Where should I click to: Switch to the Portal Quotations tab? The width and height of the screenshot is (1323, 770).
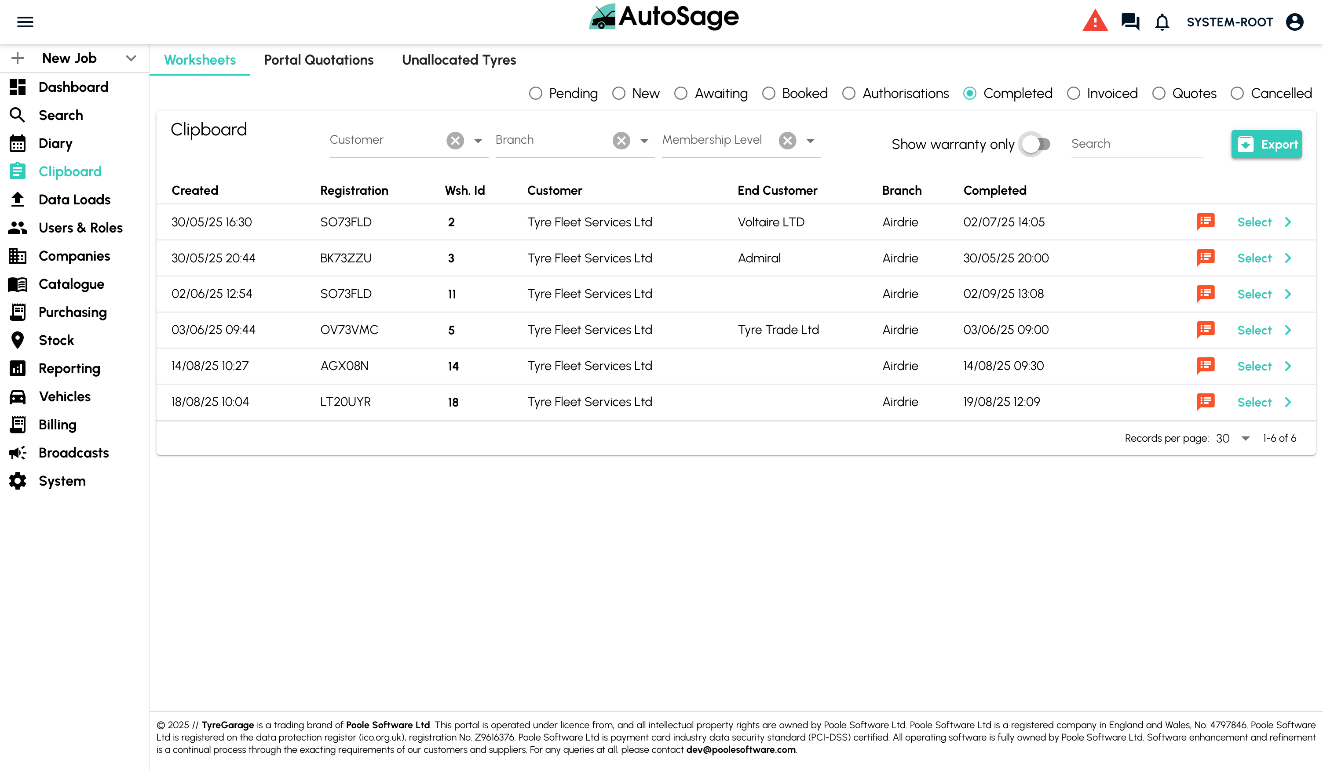(319, 60)
